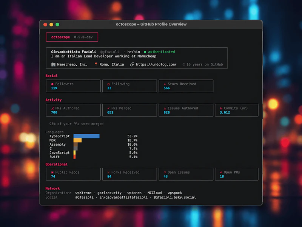Select the Following 33 card
Screen dimensions: 302x227
(x=129, y=86)
